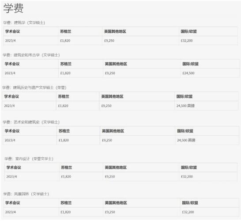Click 学术会议 header in 艺术史和建筑史 table

click(12, 131)
